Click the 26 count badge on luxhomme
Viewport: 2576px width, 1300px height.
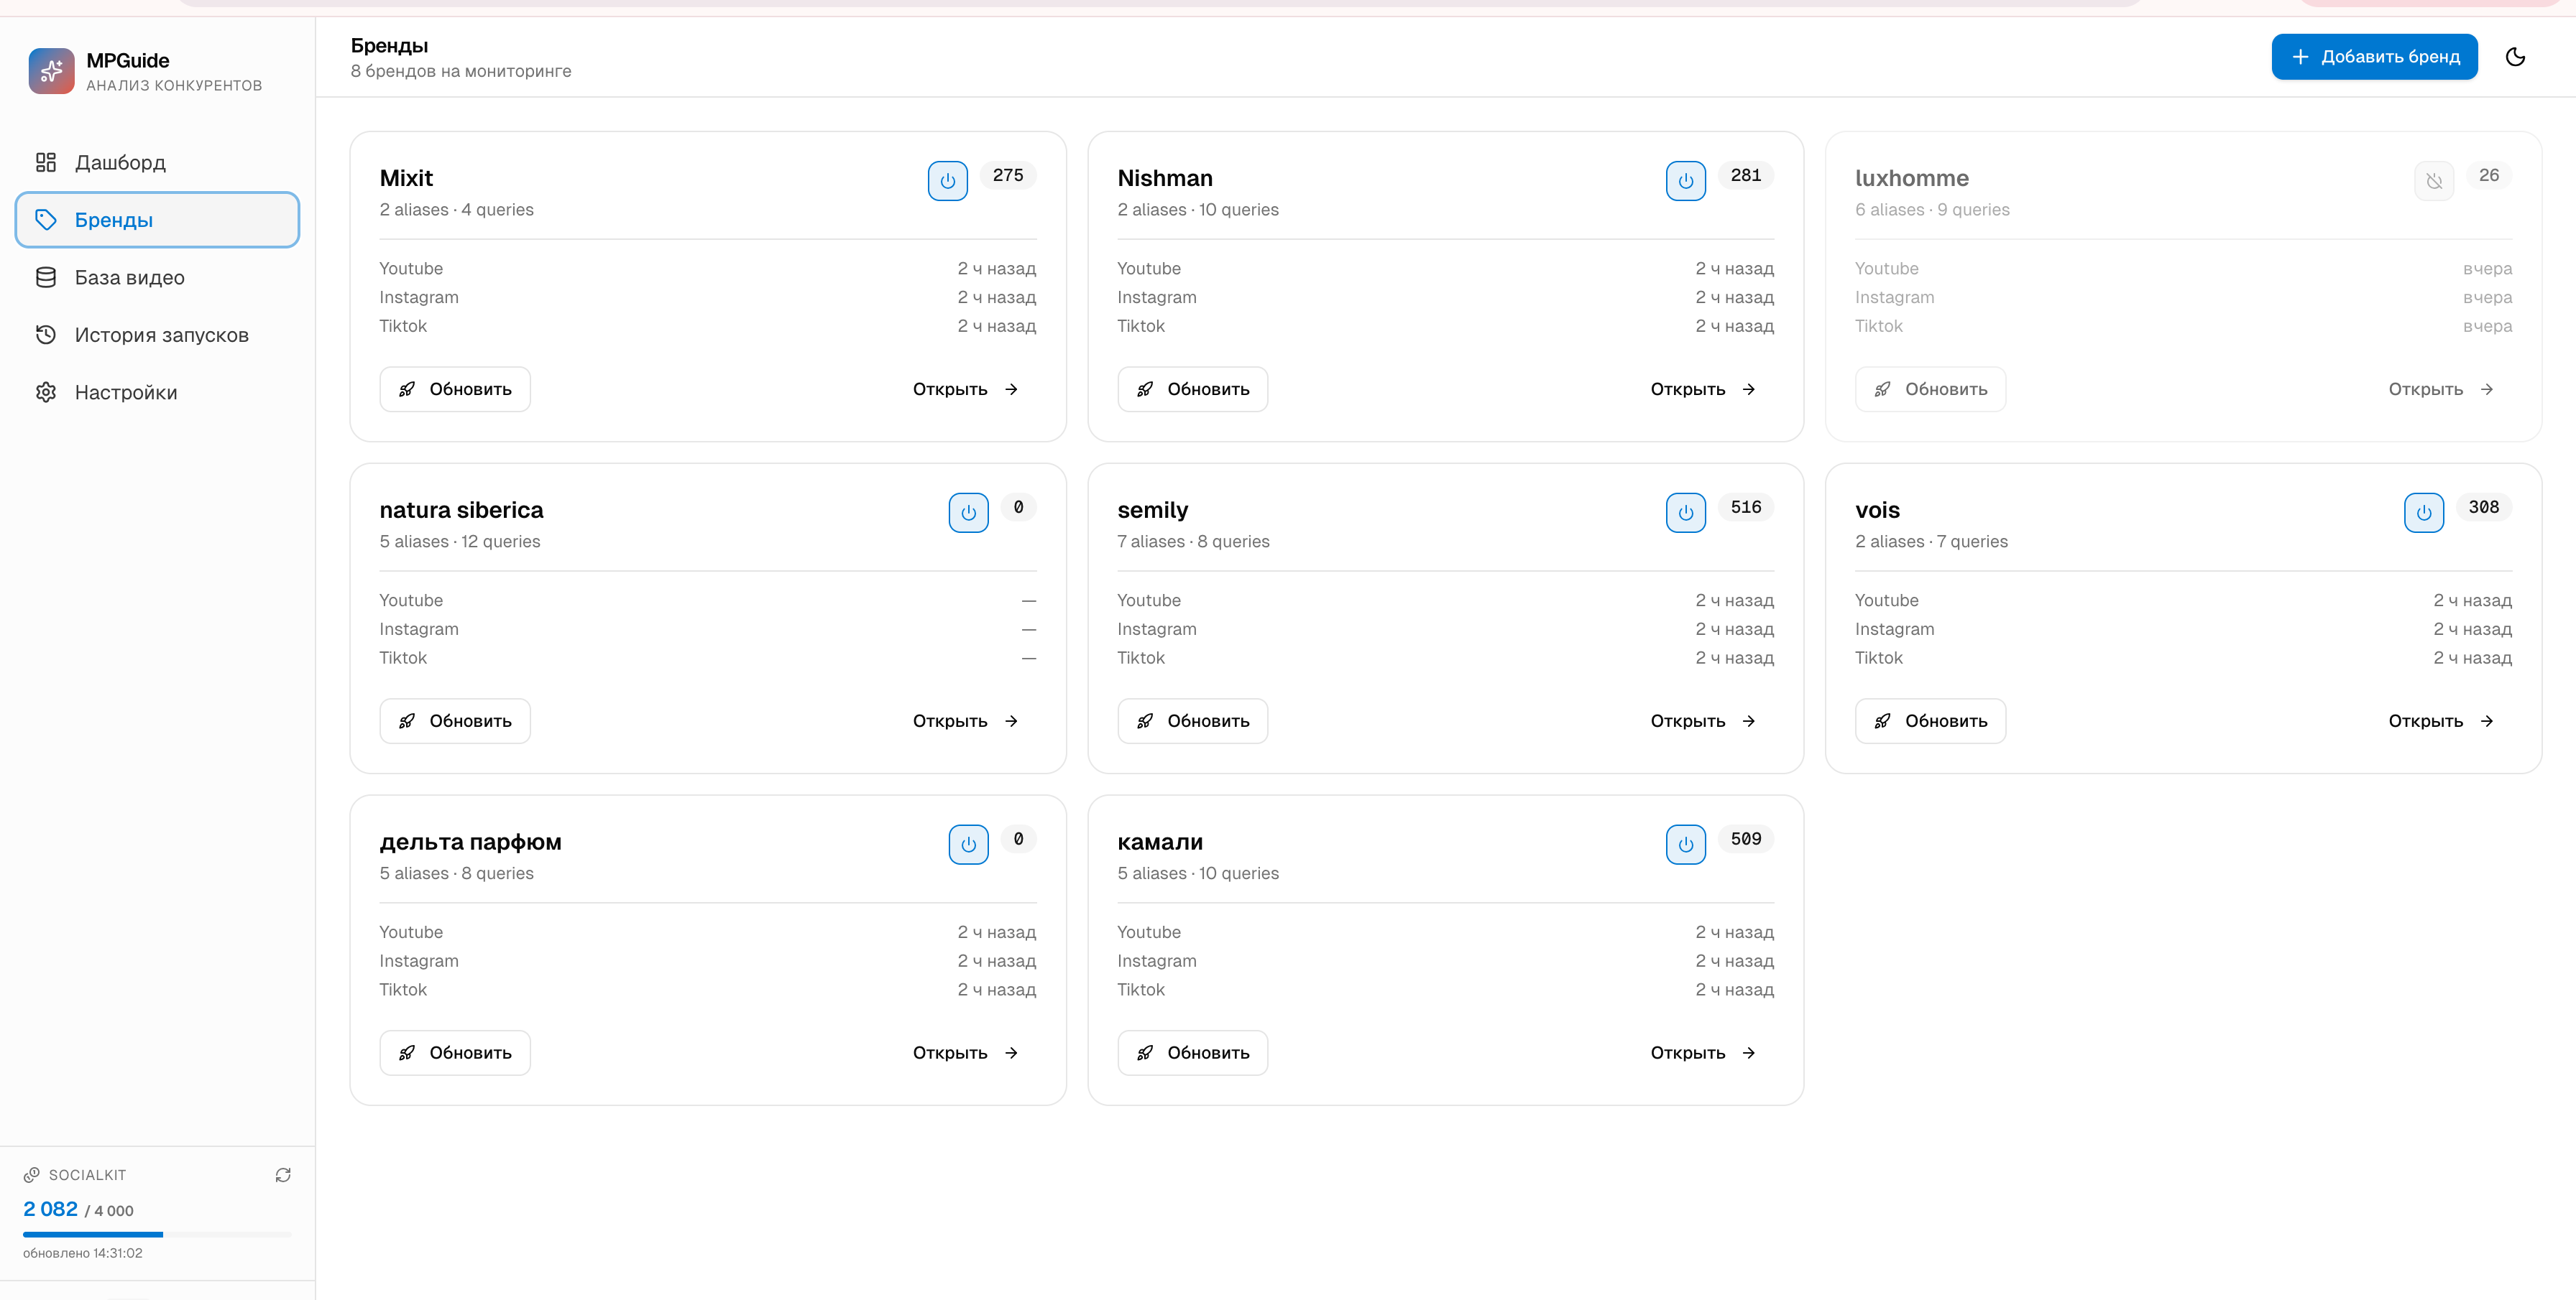click(x=2489, y=176)
